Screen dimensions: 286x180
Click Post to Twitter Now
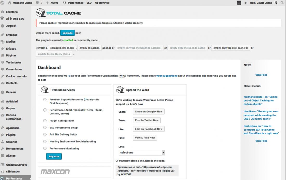[x=147, y=120]
